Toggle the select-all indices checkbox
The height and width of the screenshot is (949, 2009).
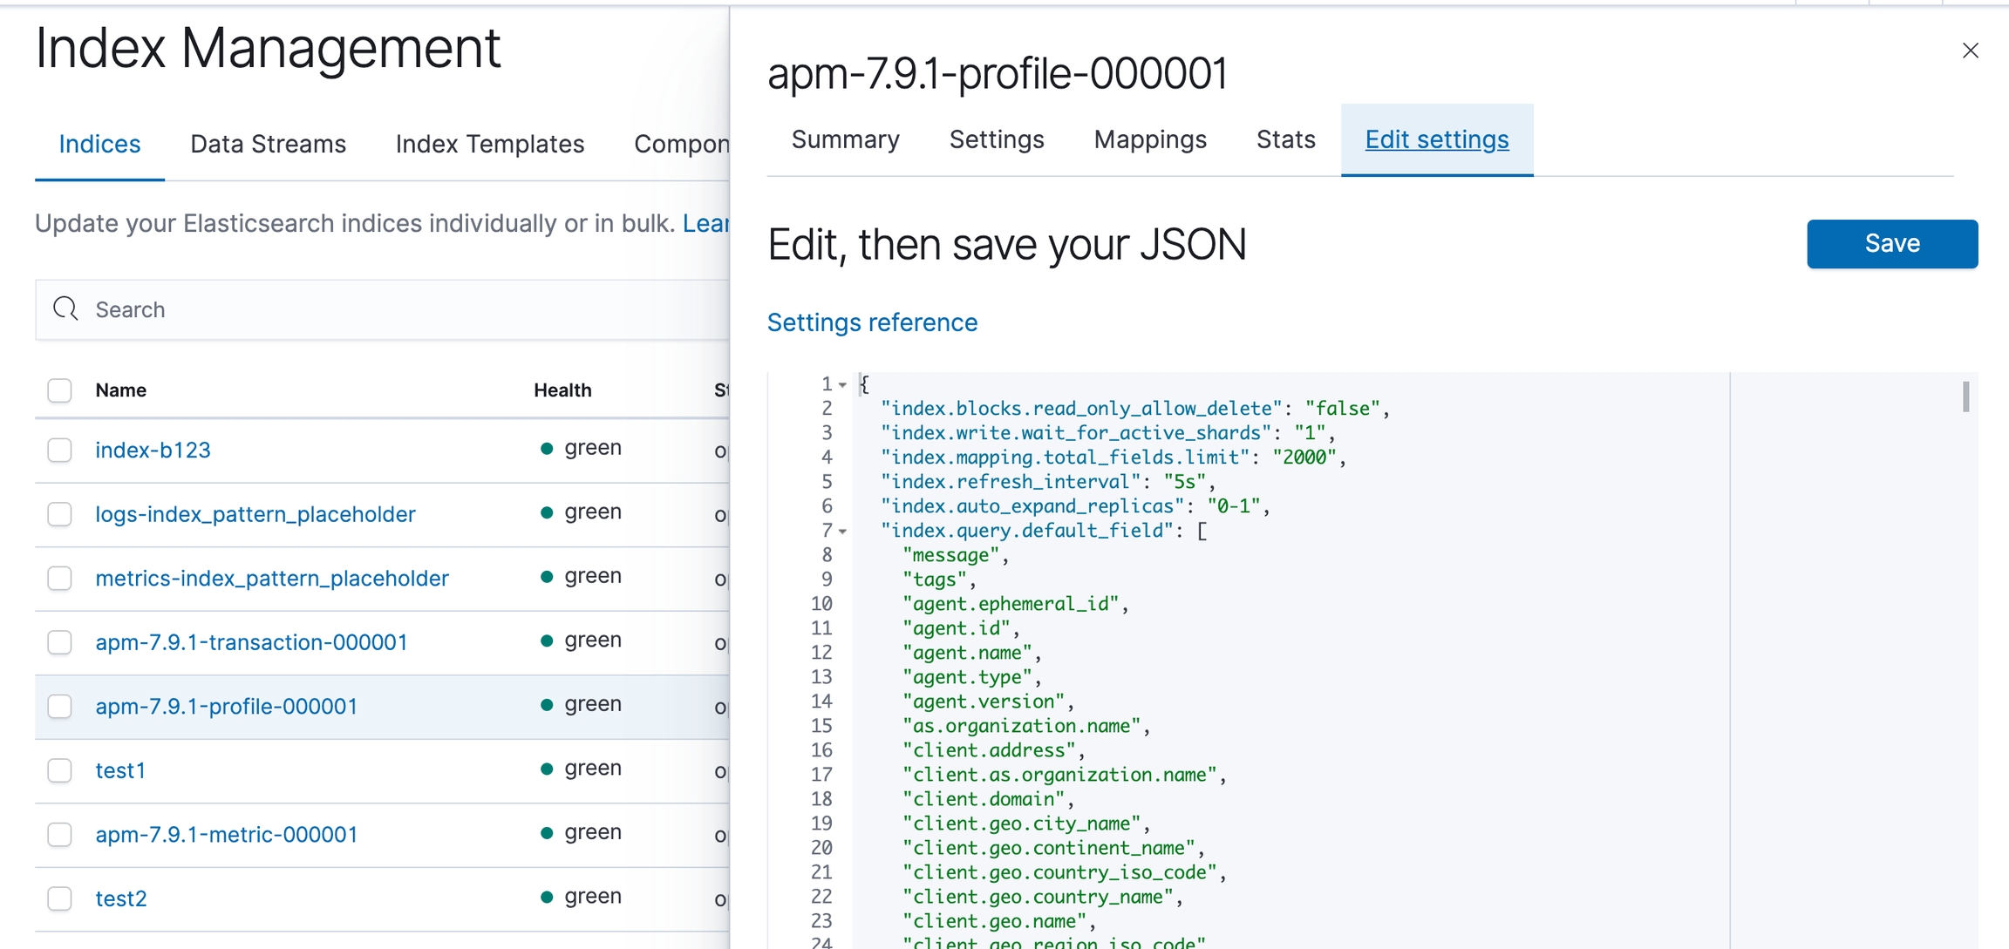click(x=59, y=390)
